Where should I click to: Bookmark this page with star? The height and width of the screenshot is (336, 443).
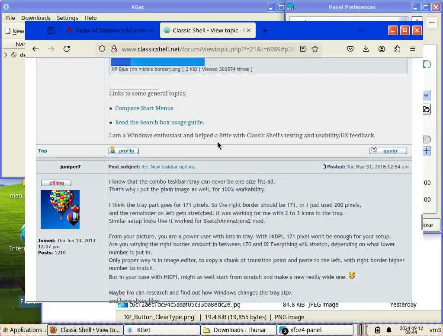315,49
